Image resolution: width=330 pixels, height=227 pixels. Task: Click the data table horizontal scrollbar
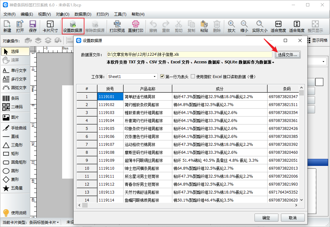pos(188,205)
